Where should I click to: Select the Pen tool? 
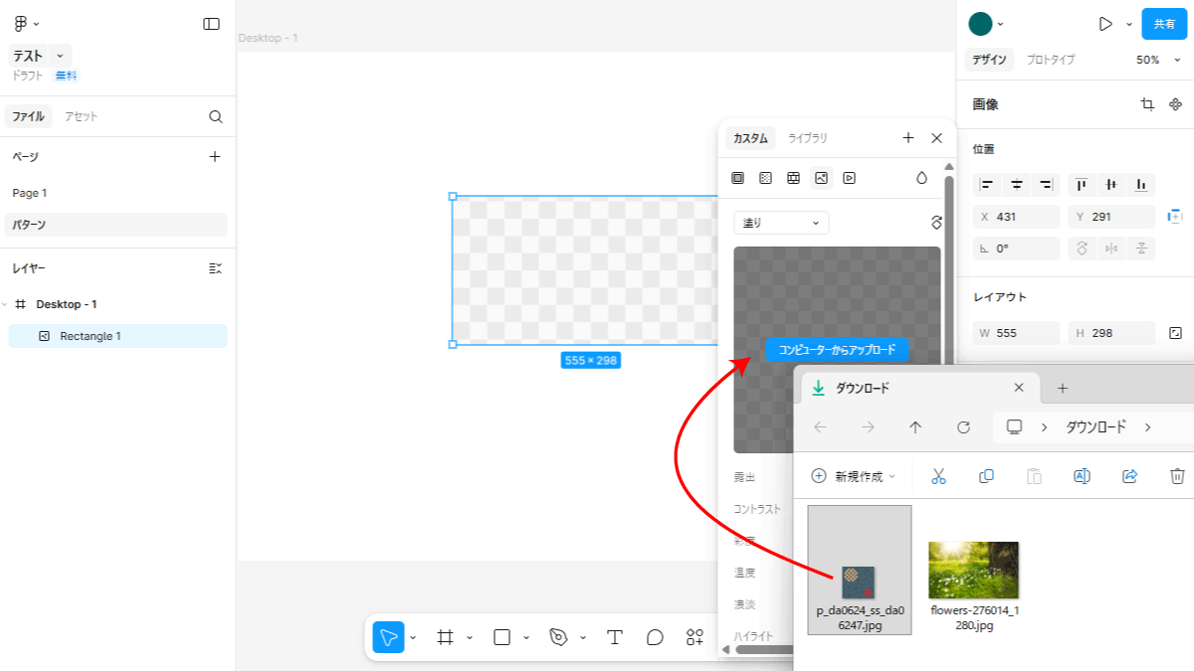pyautogui.click(x=558, y=637)
